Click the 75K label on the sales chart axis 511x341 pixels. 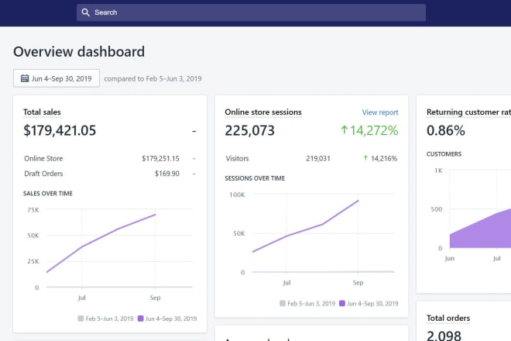coord(33,210)
